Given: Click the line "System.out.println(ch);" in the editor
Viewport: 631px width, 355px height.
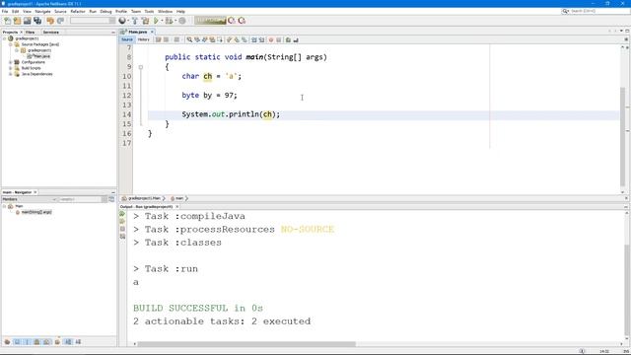Looking at the screenshot, I should pos(231,114).
